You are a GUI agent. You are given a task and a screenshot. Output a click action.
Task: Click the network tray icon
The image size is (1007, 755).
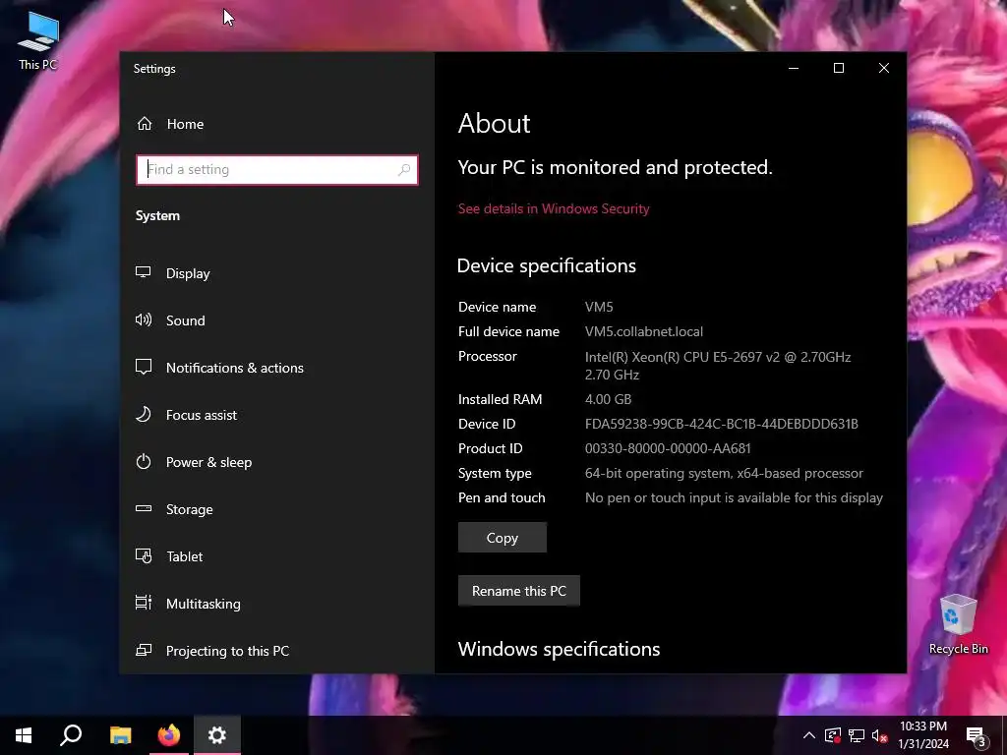857,735
